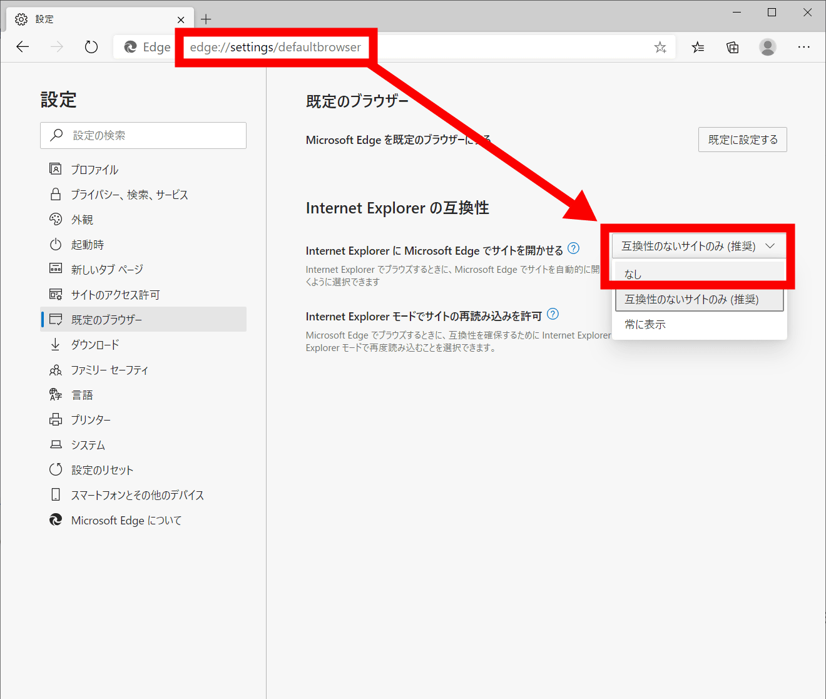The width and height of the screenshot is (826, 699).
Task: Click the Edge logo beside Microsoft Edge について
Action: (56, 519)
